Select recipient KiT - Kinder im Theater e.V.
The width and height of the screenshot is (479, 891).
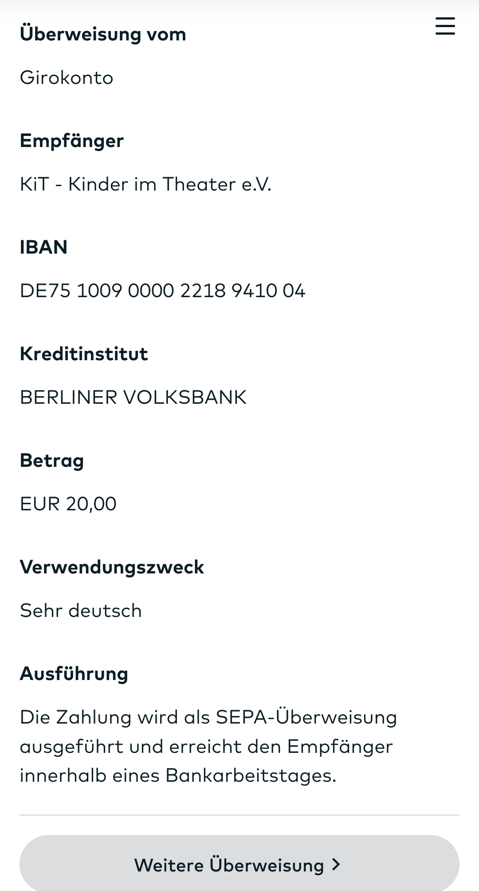pyautogui.click(x=145, y=184)
